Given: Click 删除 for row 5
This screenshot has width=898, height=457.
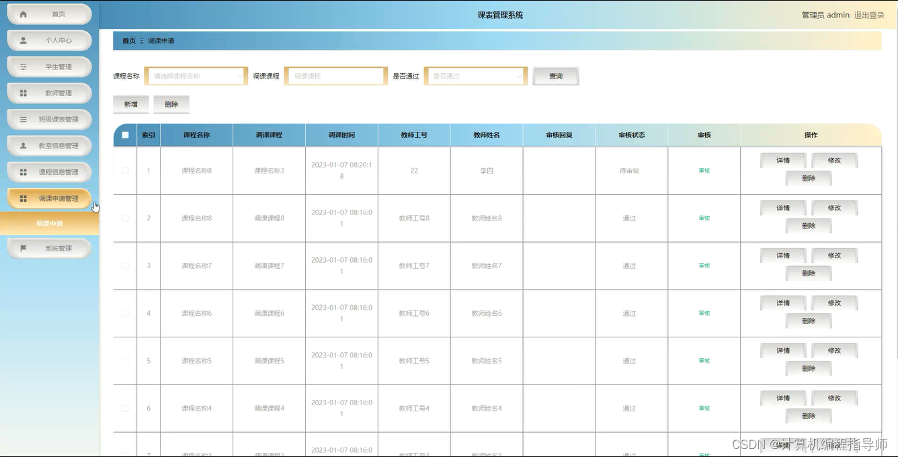Looking at the screenshot, I should pos(809,368).
